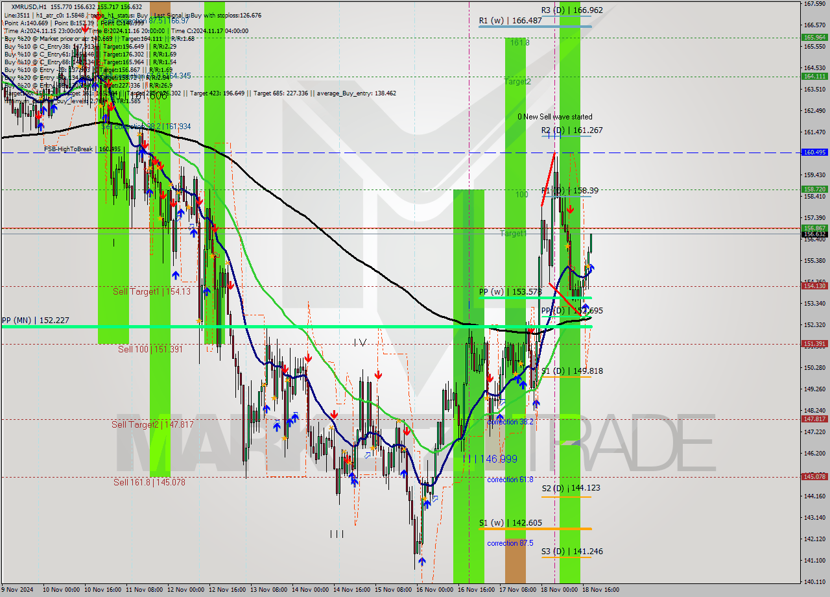This screenshot has width=830, height=597.
Task: Click the '0 New Sell wave started' annotation
Action: tap(554, 117)
